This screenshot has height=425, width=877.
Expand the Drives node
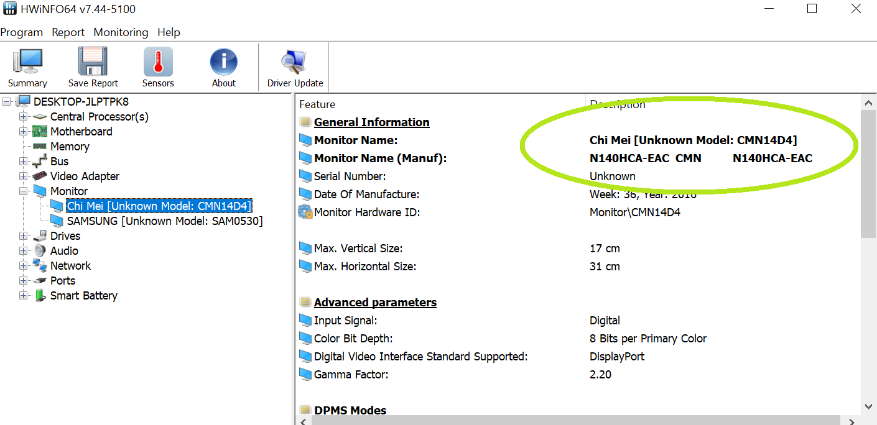[x=24, y=236]
